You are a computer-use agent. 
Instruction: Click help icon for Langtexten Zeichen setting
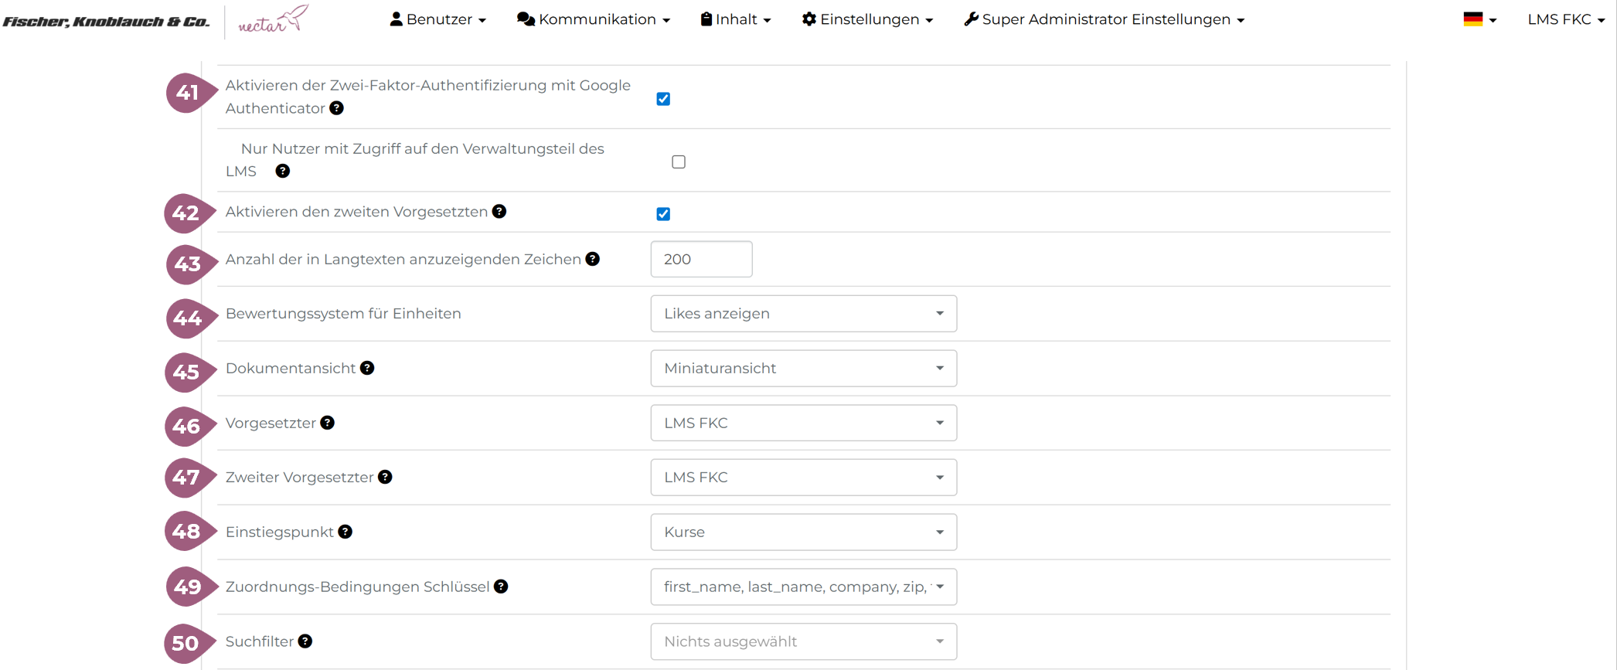(x=593, y=260)
